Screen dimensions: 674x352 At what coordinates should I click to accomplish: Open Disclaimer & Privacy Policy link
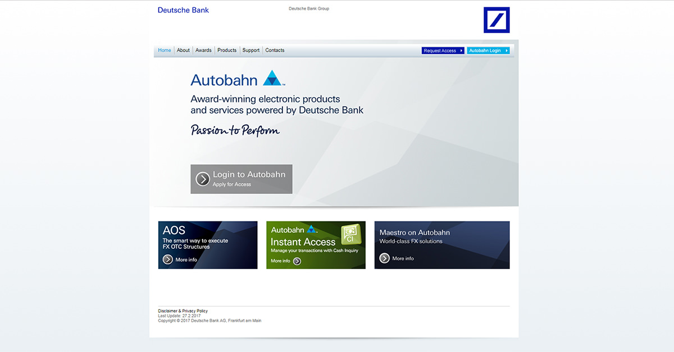(x=183, y=311)
